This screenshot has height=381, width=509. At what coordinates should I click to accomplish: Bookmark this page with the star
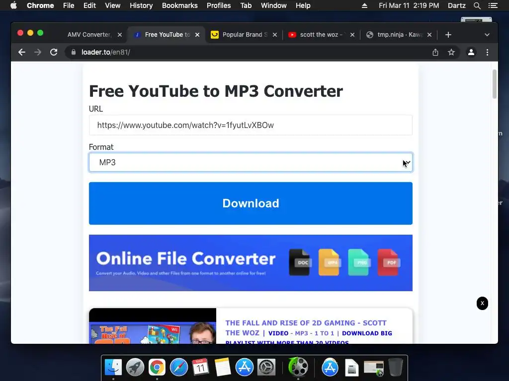(x=451, y=52)
